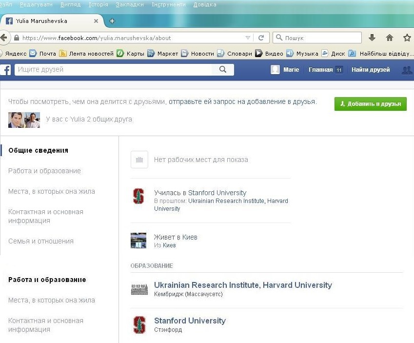The width and height of the screenshot is (414, 343).
Task: Click the Ищите друзей search field
Action: (113, 70)
